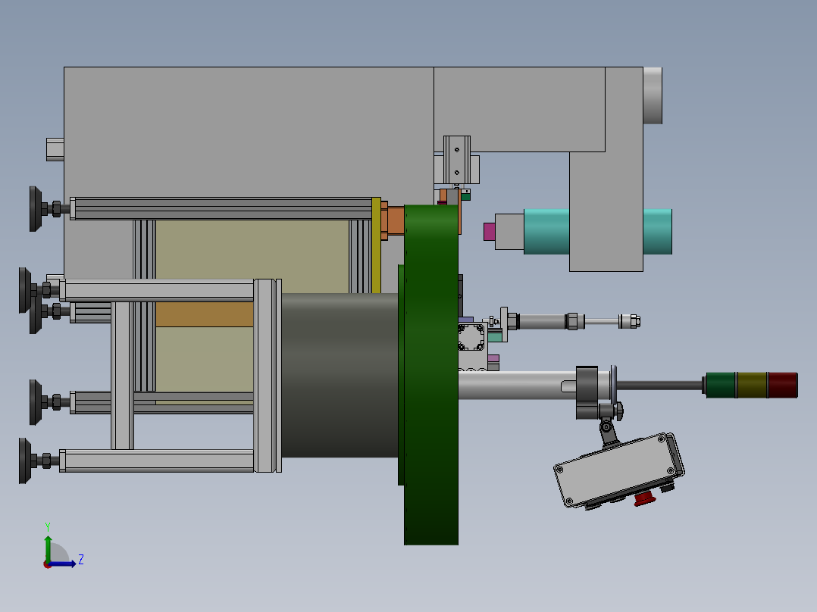
Task: Select the large gray housing body
Action: [x=249, y=133]
